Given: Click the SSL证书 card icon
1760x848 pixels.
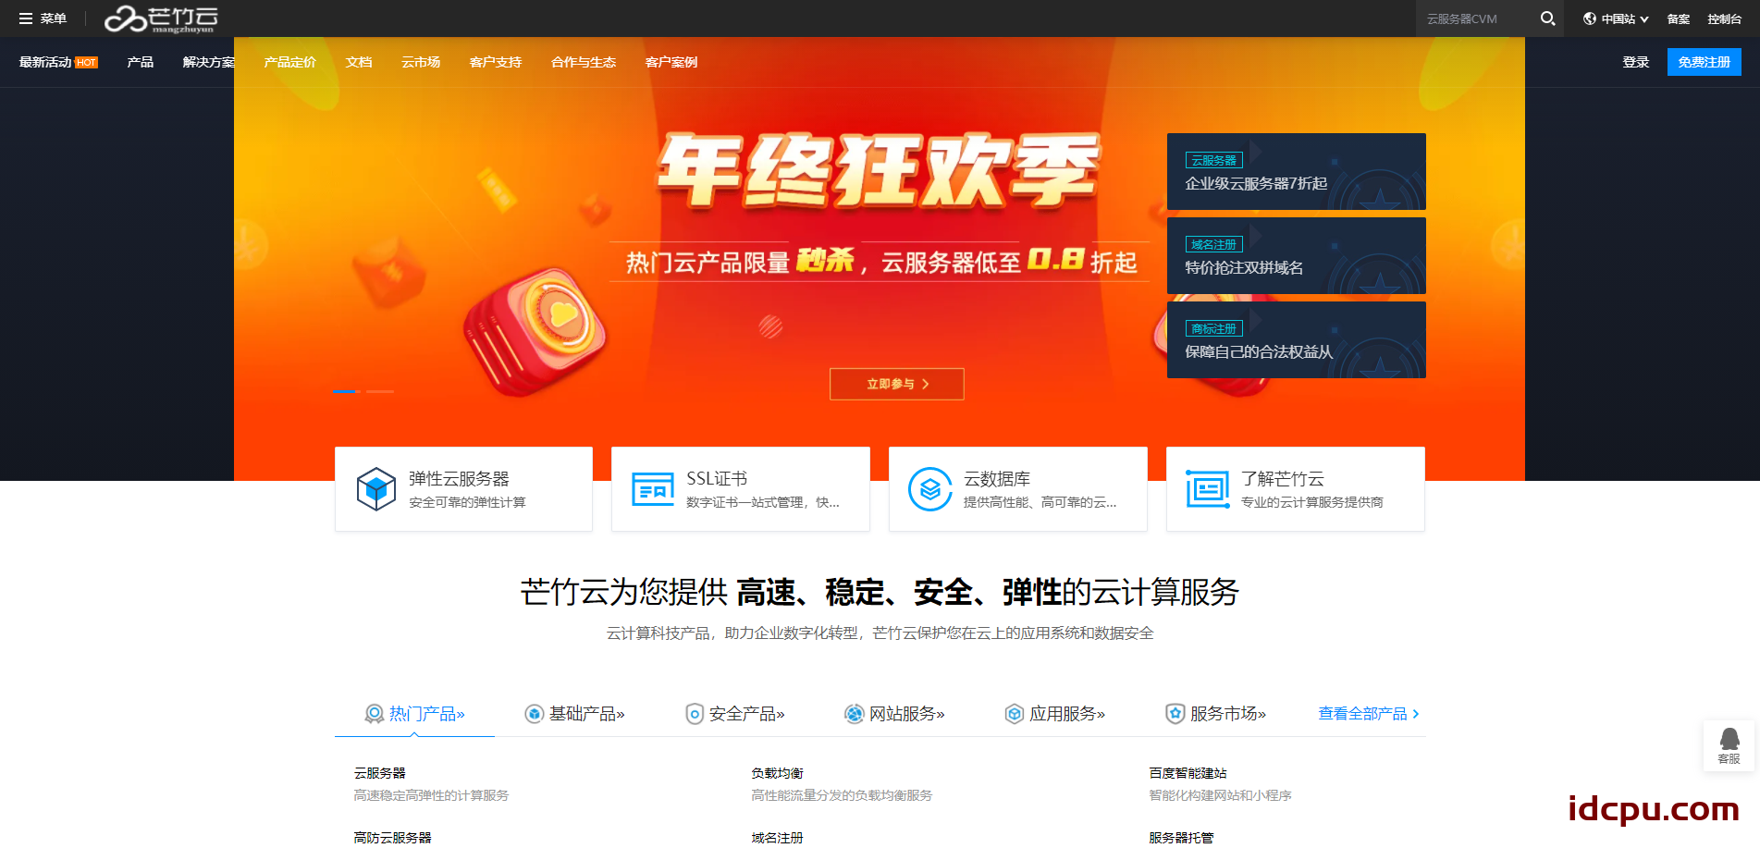Looking at the screenshot, I should point(653,488).
